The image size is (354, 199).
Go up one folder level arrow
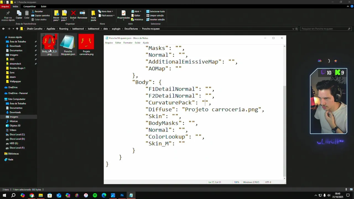(x=17, y=29)
